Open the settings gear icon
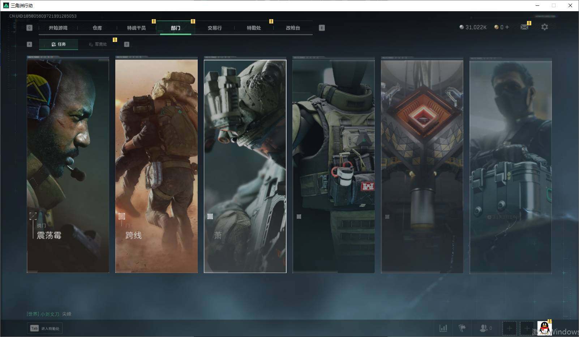 (544, 27)
